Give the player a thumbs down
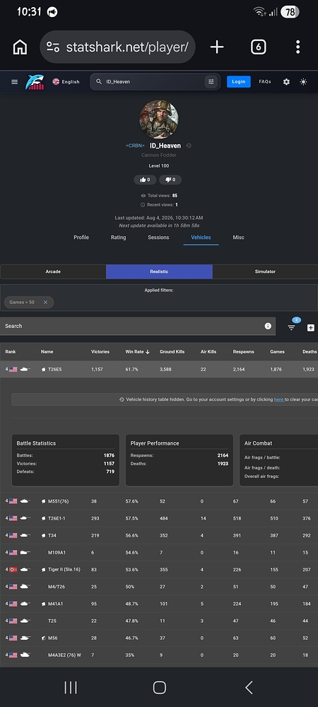Screen dimensions: 318x707 pos(170,180)
